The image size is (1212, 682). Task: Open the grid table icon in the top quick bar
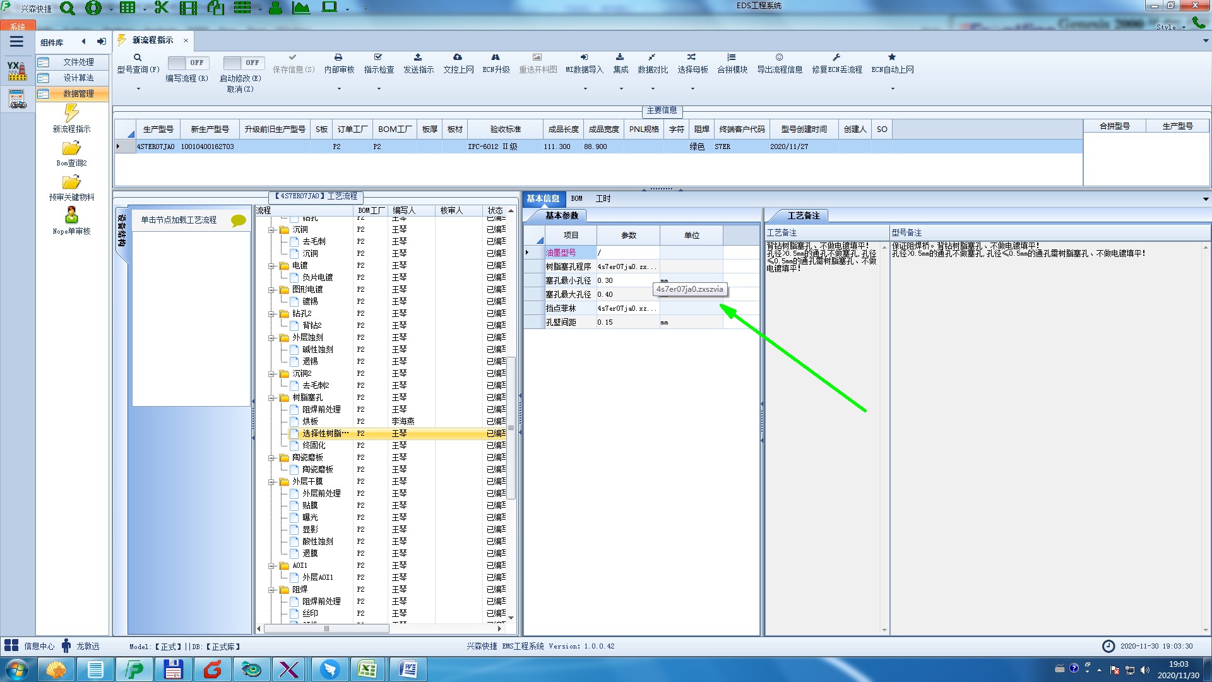tap(128, 8)
